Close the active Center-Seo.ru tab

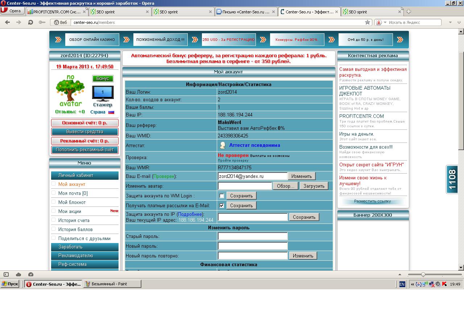pyautogui.click(x=337, y=12)
